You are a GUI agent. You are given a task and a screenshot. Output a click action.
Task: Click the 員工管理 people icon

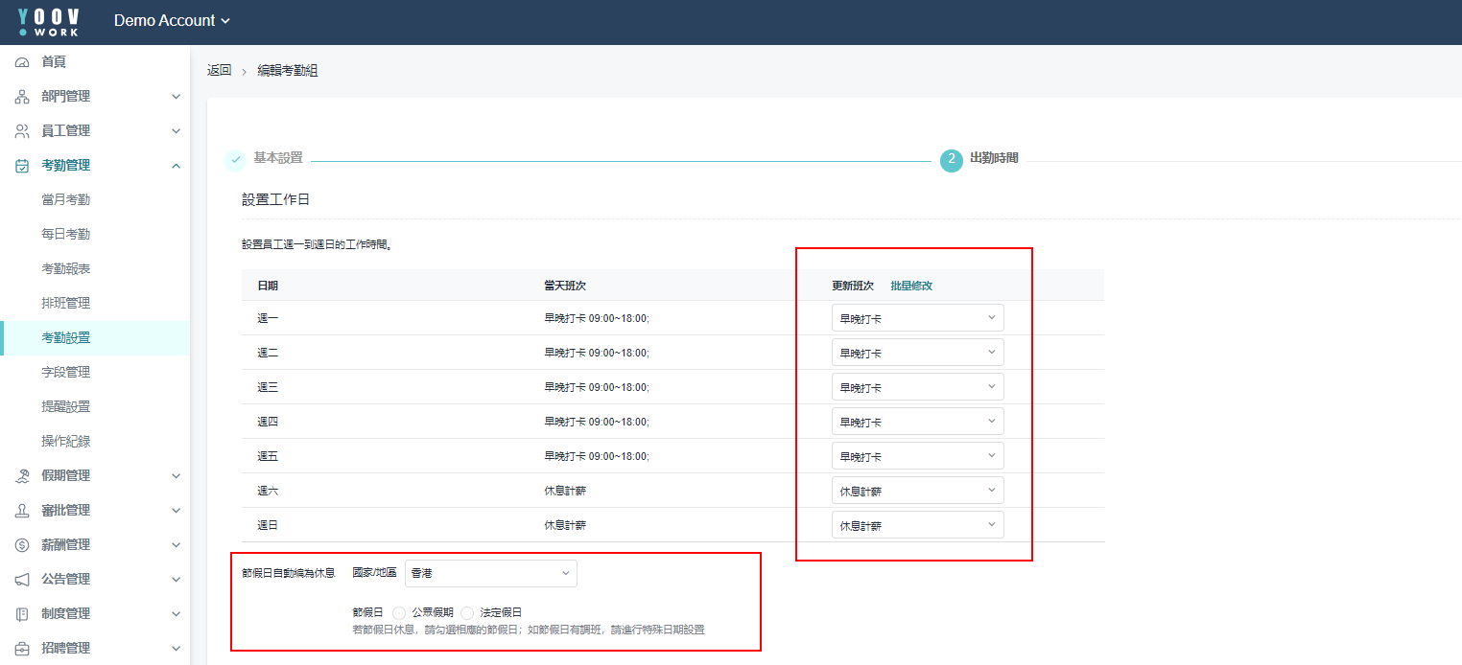[x=22, y=131]
